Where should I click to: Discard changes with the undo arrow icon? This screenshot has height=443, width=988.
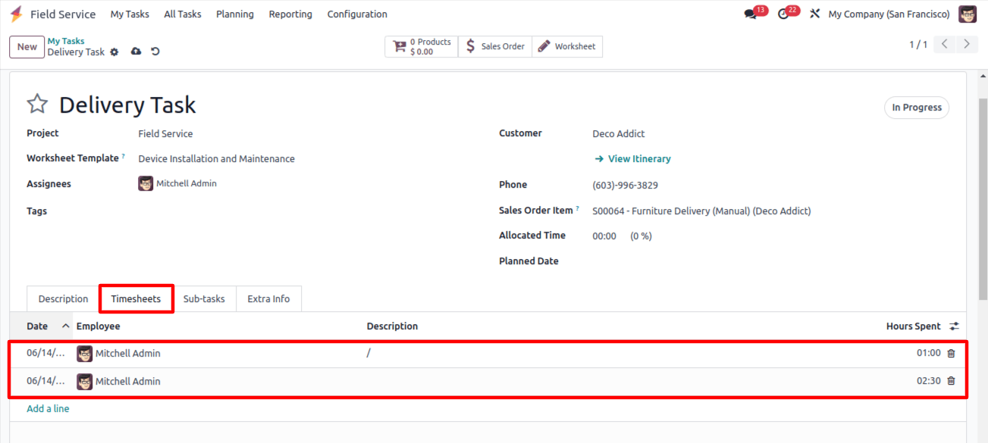pos(155,51)
